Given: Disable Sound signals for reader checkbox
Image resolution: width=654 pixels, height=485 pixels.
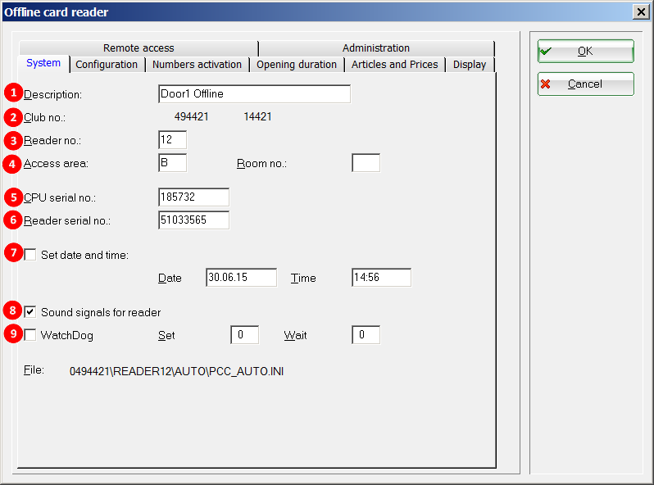Looking at the screenshot, I should tap(30, 312).
